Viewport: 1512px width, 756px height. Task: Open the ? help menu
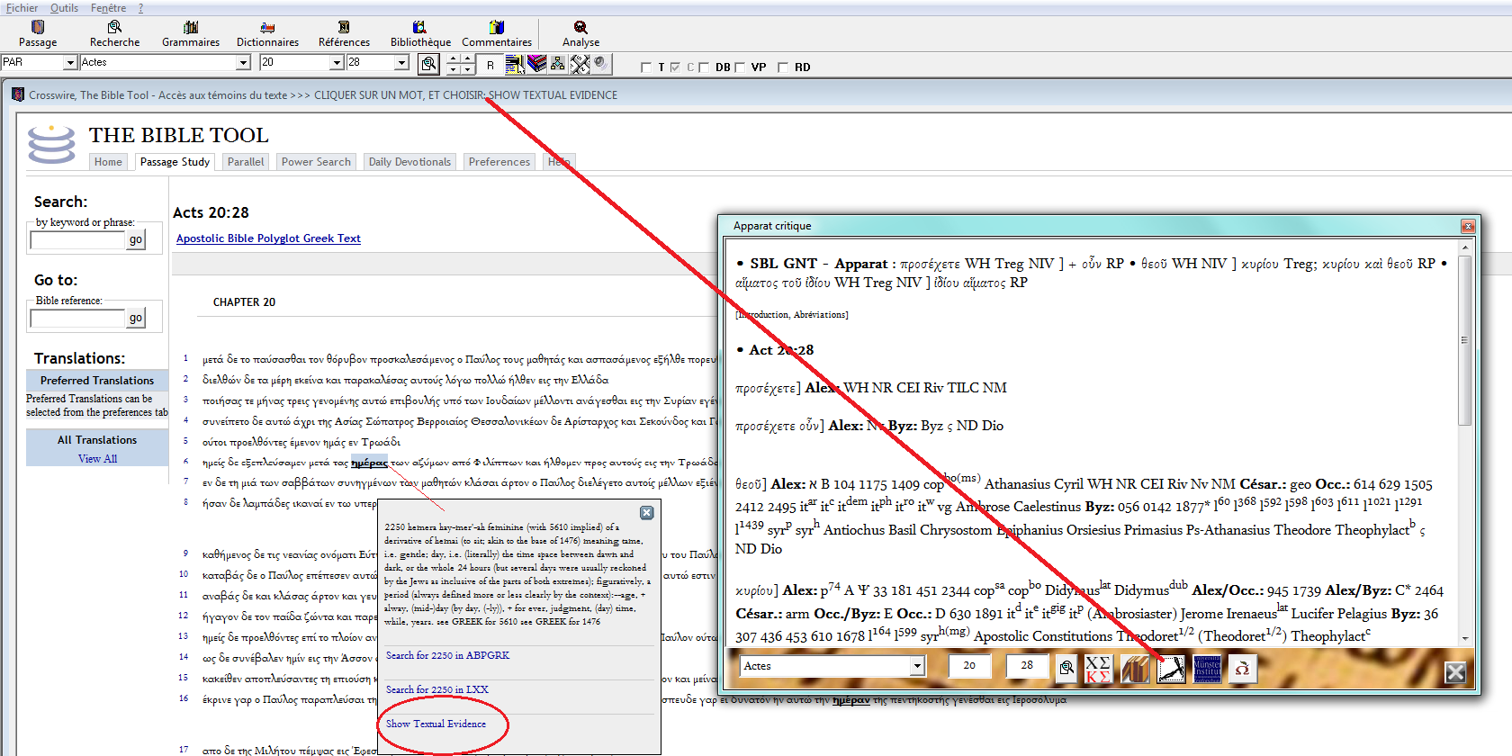pyautogui.click(x=140, y=8)
